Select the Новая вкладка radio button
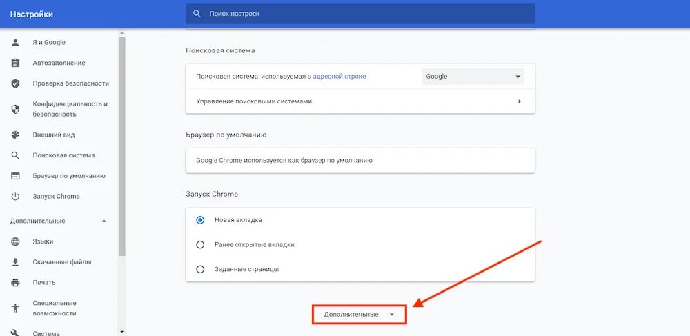 (200, 220)
